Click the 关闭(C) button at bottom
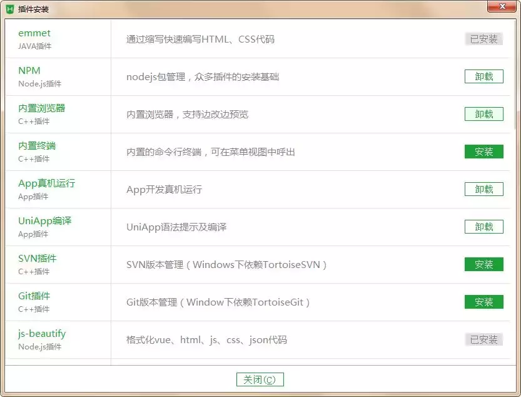 [x=260, y=379]
